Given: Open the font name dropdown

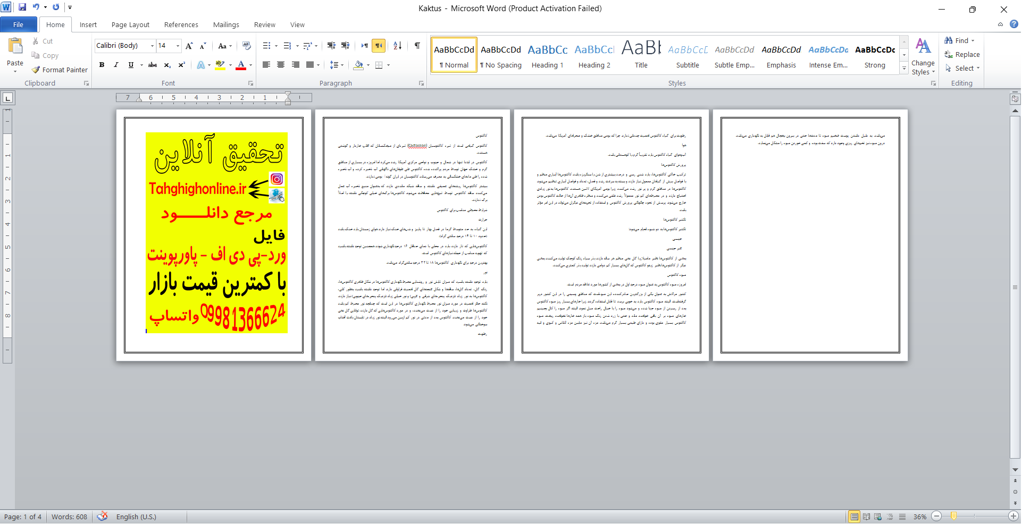Looking at the screenshot, I should [x=152, y=46].
